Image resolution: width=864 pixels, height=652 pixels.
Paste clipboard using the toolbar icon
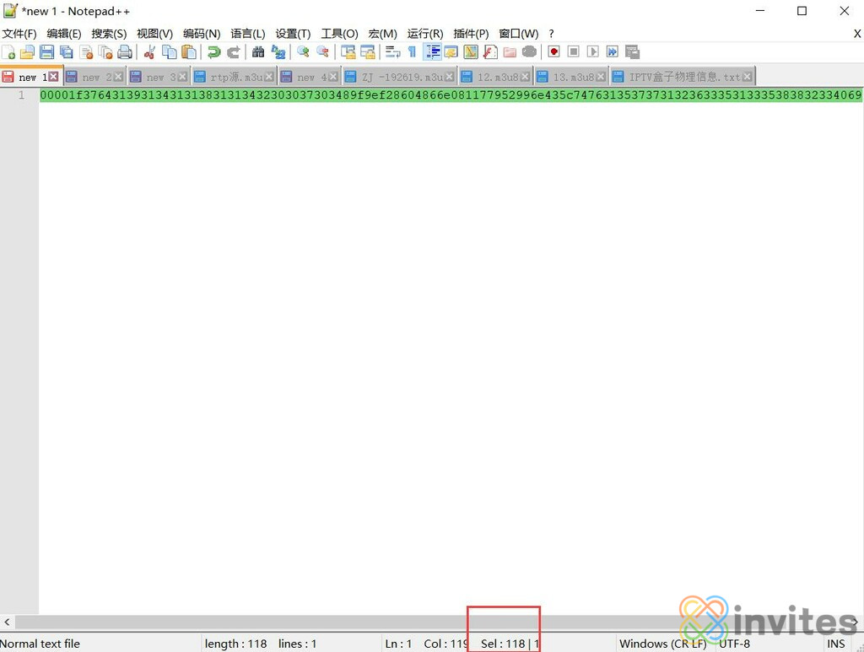(x=188, y=51)
